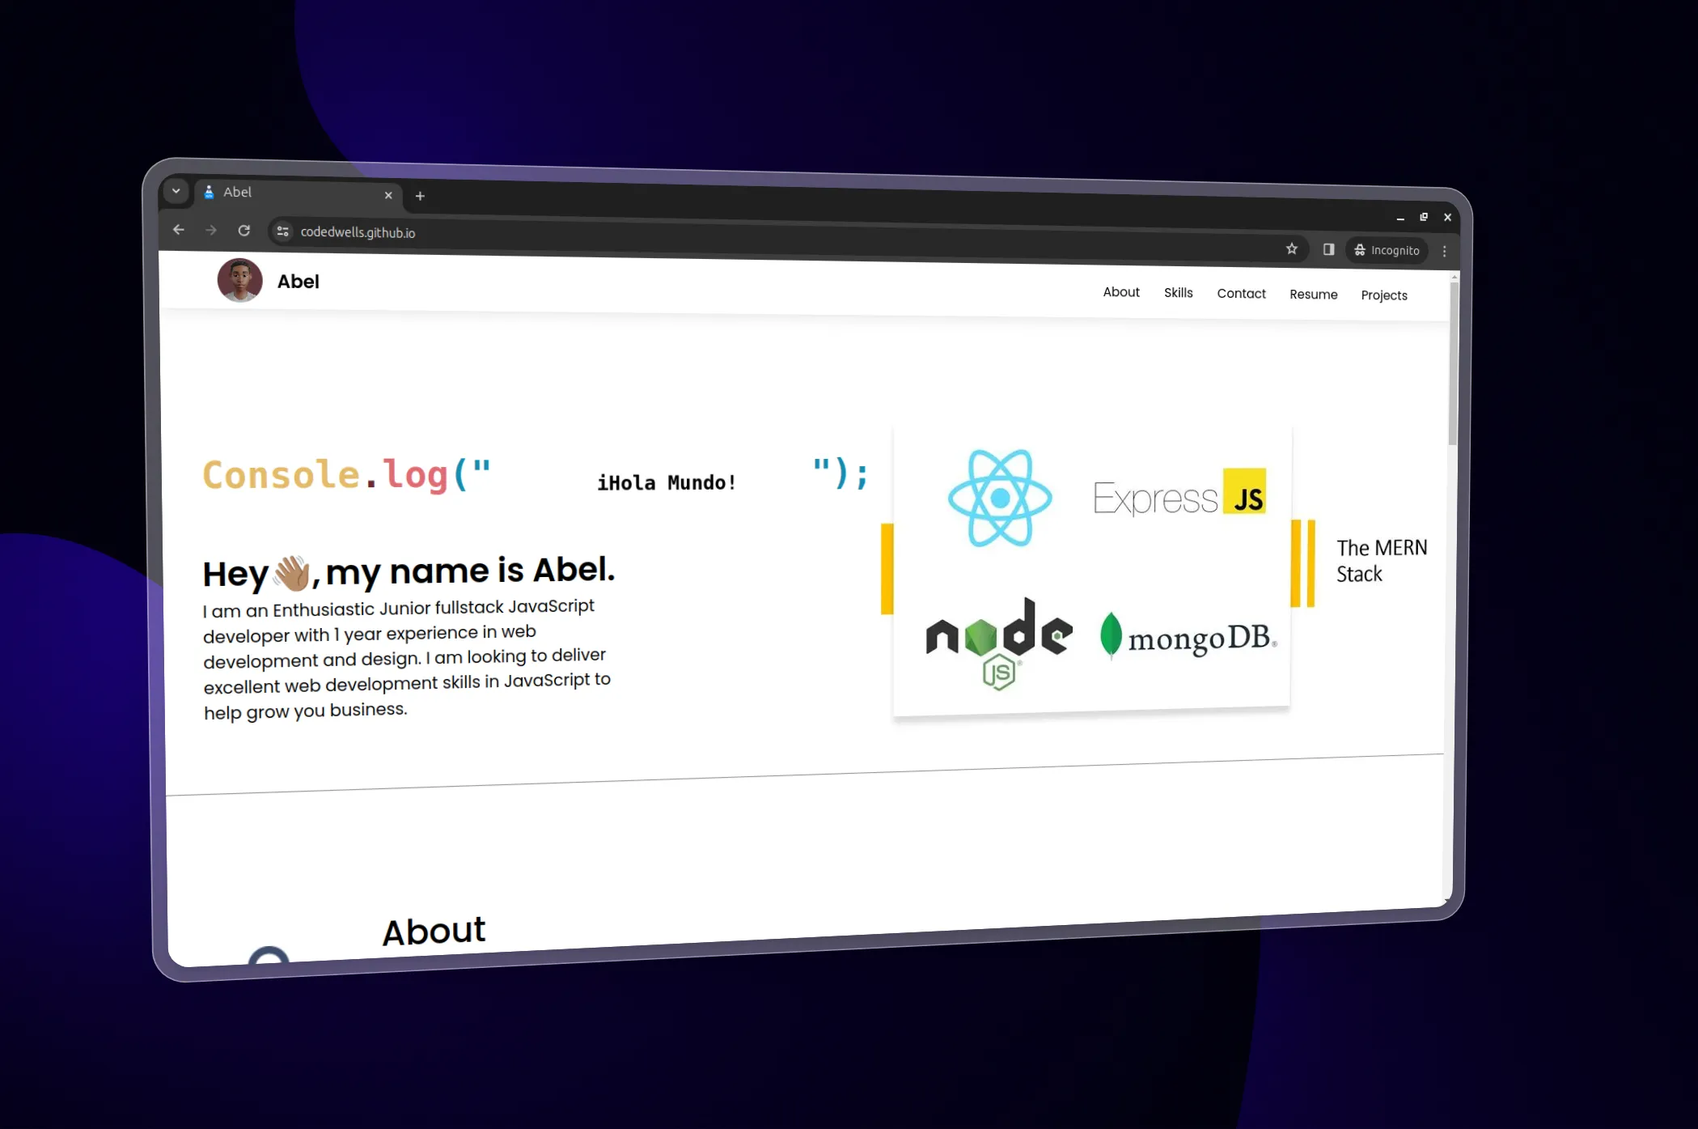Click the 'my name is Abel.' heading
The height and width of the screenshot is (1129, 1698).
(470, 571)
